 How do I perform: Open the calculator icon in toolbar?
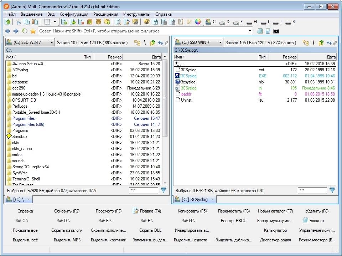(x=268, y=31)
